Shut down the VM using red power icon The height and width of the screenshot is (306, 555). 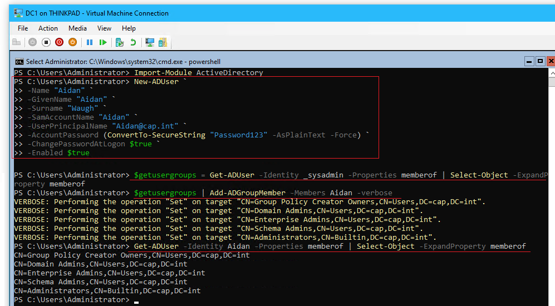point(59,42)
